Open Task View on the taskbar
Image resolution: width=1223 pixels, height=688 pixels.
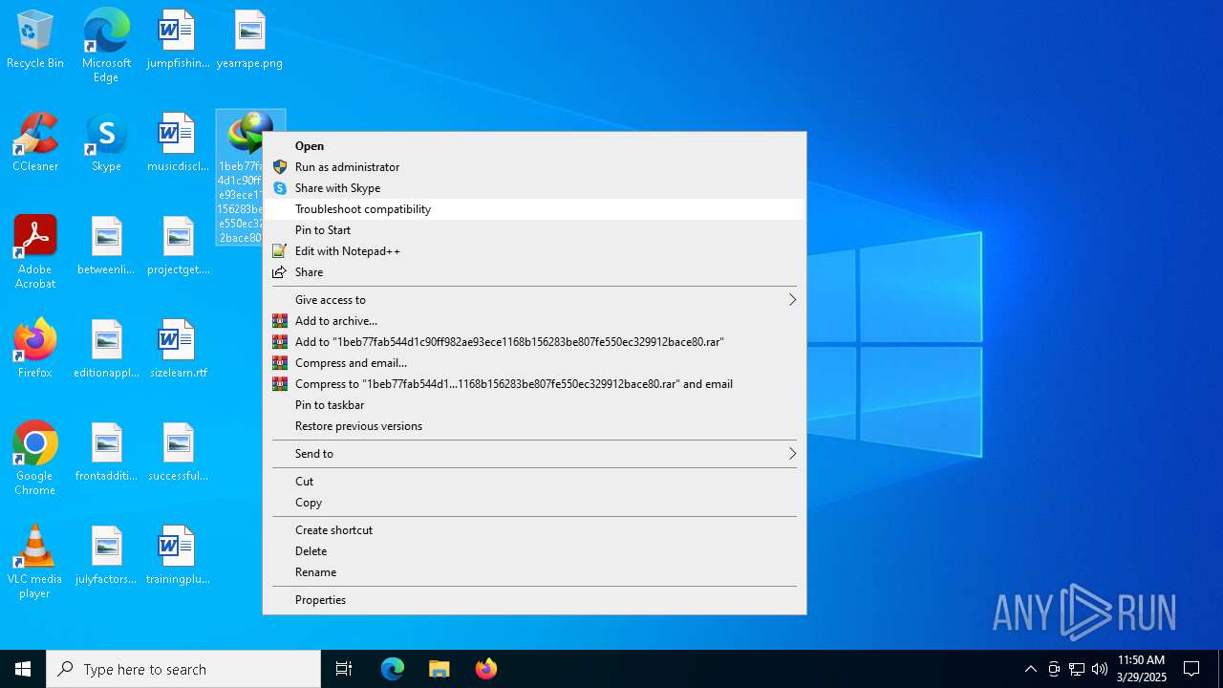(344, 669)
